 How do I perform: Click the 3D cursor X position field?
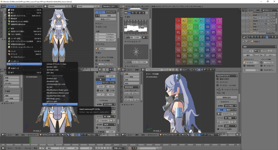[106, 34]
